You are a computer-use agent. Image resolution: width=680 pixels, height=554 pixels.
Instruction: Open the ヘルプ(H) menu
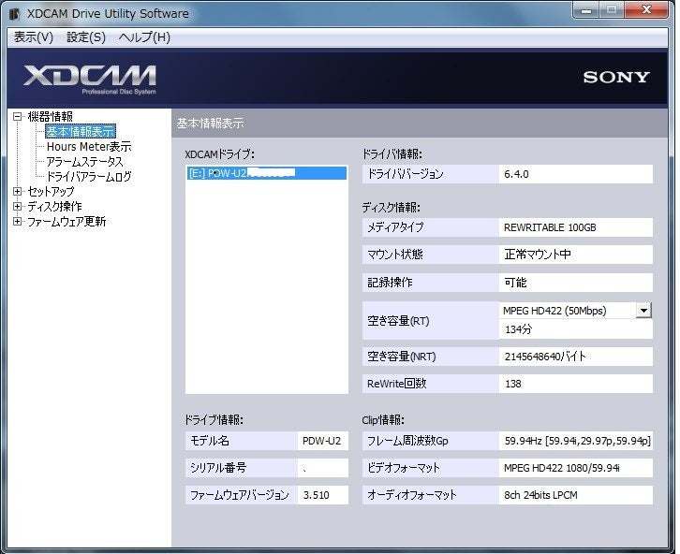tap(144, 37)
